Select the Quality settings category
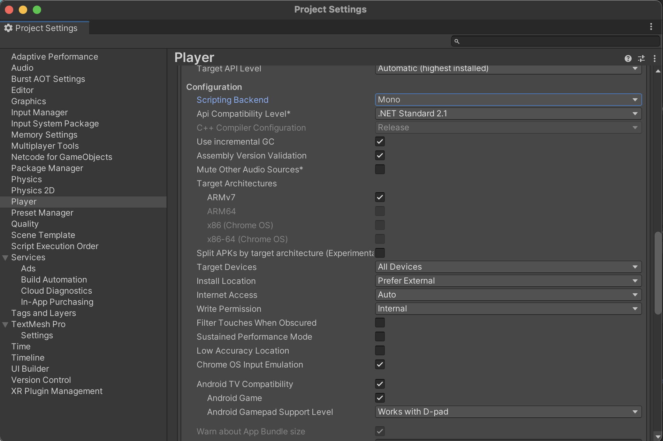The image size is (663, 441). coord(25,224)
